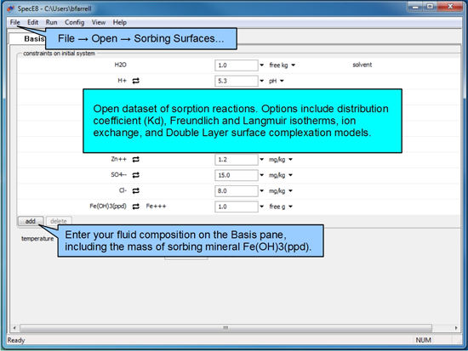Open mg/kg unit dropdown for Cl-

coord(290,191)
